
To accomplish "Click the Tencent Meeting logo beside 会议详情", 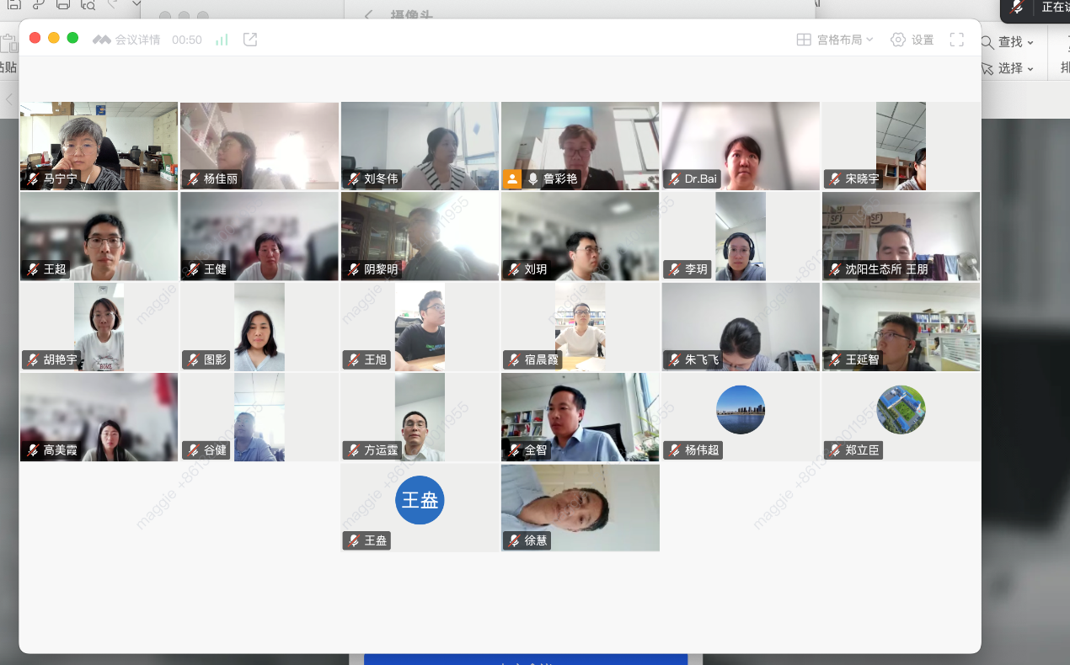I will point(102,40).
